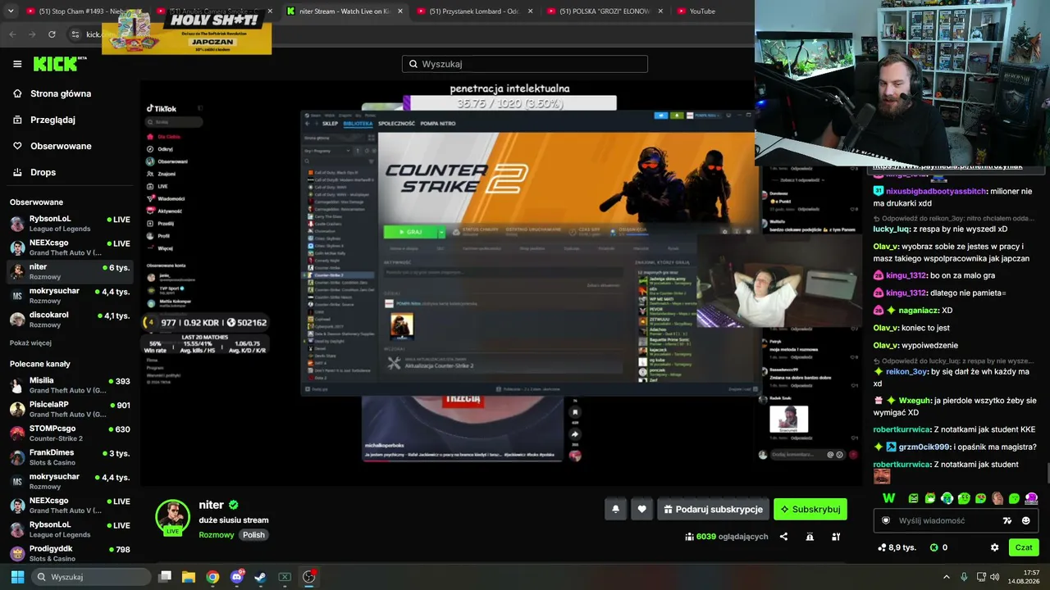Open the Xbox Game Bar taskbar icon
The height and width of the screenshot is (590, 1050).
coord(285,577)
